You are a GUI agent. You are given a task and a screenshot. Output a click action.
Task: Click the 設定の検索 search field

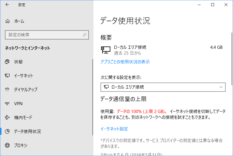[47, 35]
